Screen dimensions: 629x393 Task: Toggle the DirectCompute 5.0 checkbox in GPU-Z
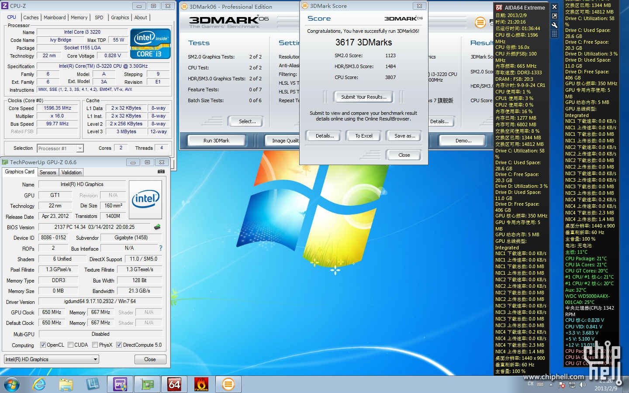point(119,345)
